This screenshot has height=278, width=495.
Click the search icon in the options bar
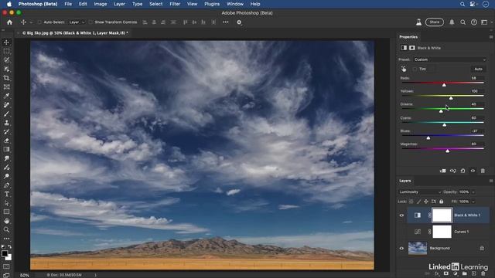(463, 22)
